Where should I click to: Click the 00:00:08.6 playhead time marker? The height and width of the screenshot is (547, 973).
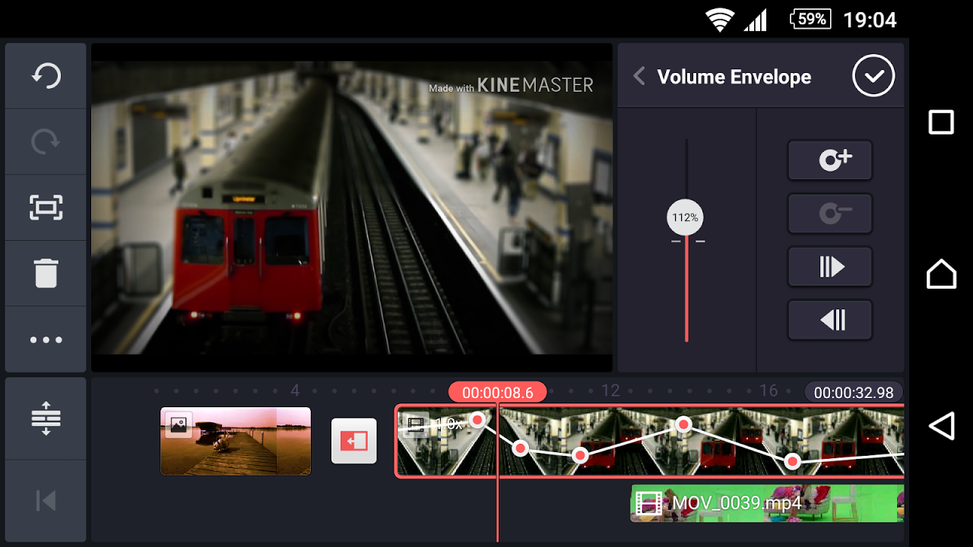(x=497, y=392)
